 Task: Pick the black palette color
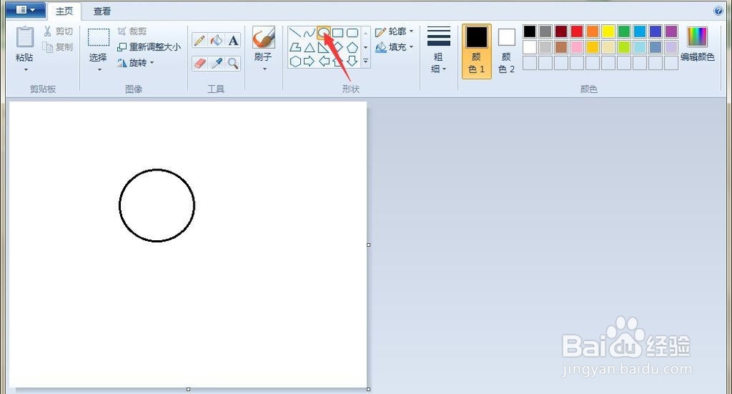529,31
